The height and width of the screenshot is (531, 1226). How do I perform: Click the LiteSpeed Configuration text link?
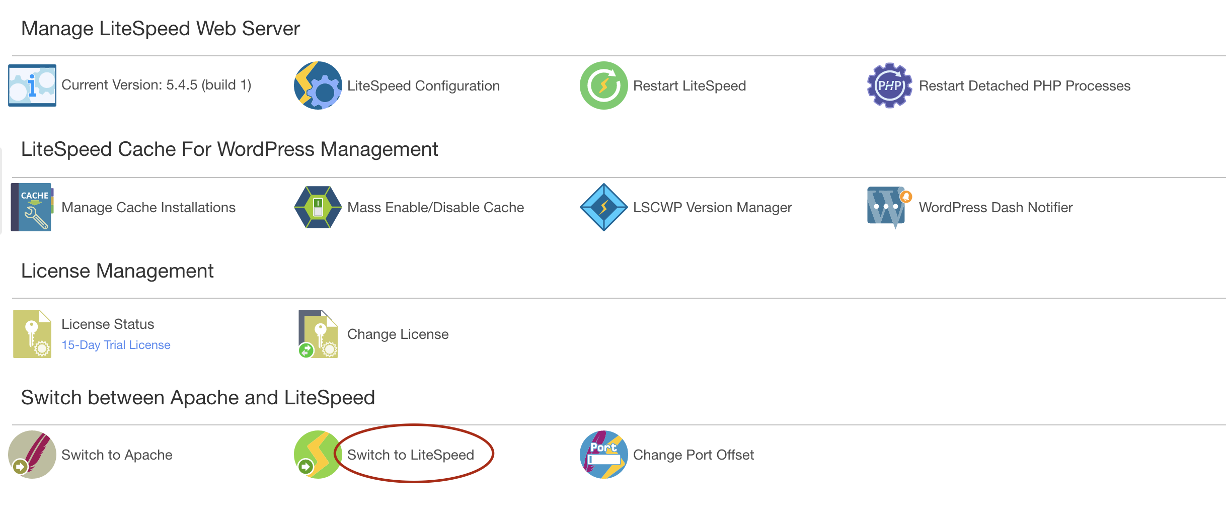coord(423,85)
